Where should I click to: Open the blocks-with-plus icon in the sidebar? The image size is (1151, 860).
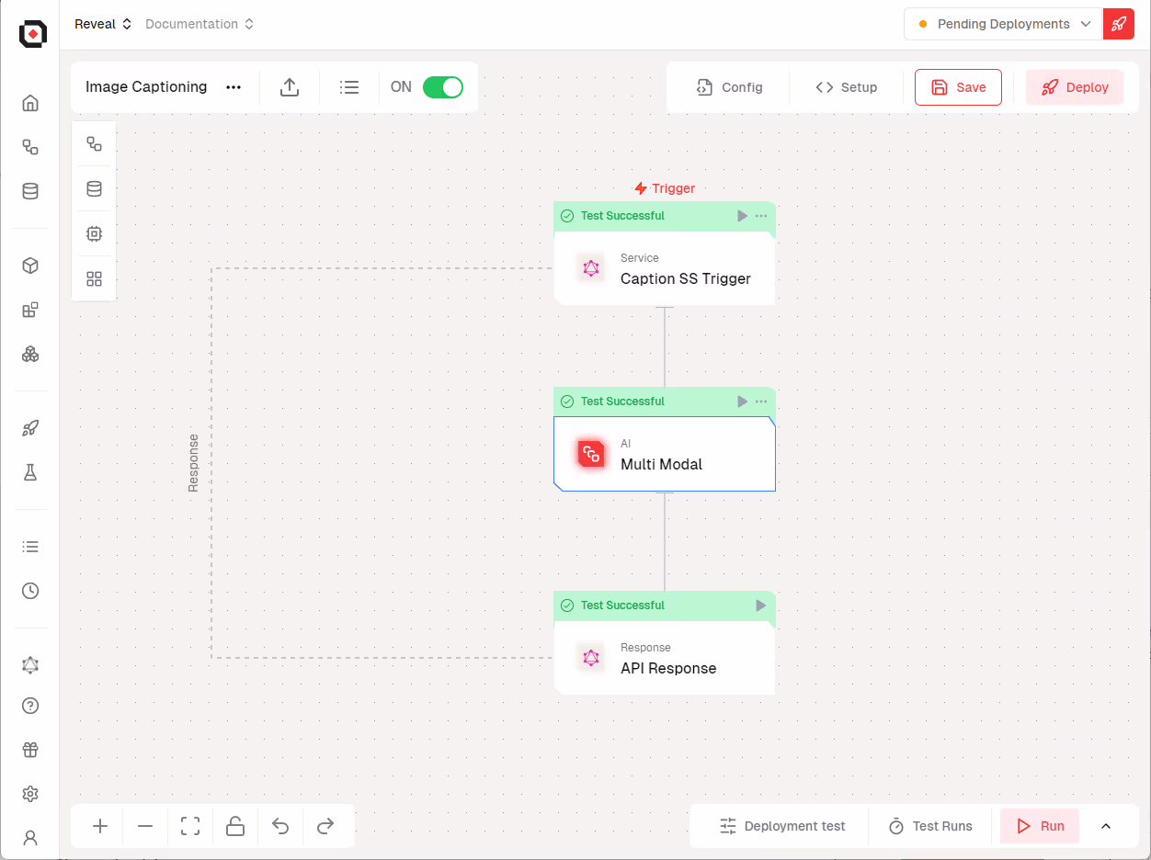pos(30,310)
